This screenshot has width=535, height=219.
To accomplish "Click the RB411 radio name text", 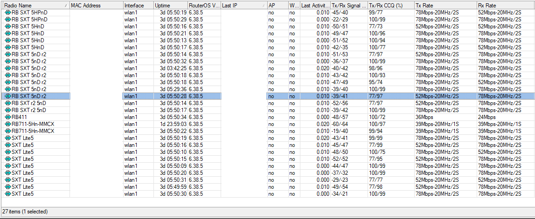I will (19, 117).
